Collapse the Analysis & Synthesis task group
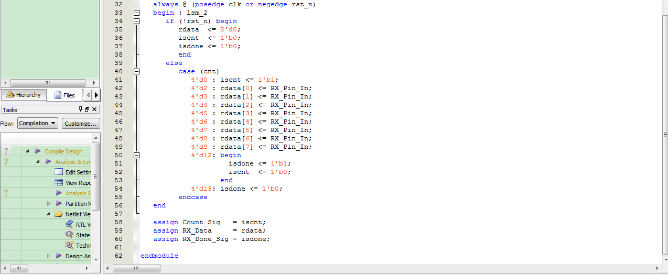This screenshot has width=668, height=275. pos(38,162)
